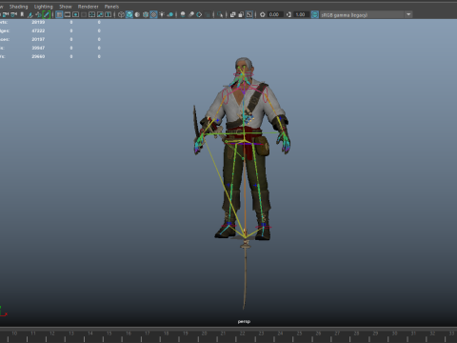The width and height of the screenshot is (457, 343).
Task: Toggle the safe title overlay
Action: point(109,14)
